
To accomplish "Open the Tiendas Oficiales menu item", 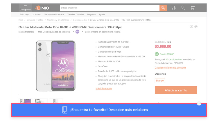I will (76, 14).
